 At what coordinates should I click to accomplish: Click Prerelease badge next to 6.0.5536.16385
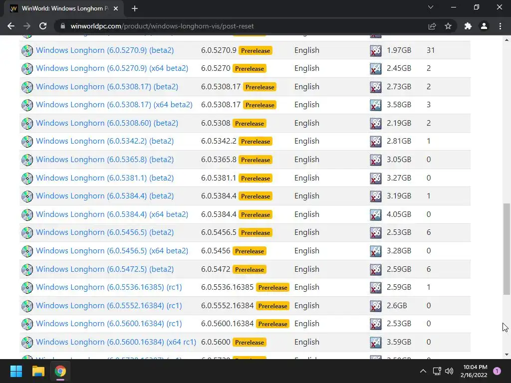pyautogui.click(x=273, y=288)
